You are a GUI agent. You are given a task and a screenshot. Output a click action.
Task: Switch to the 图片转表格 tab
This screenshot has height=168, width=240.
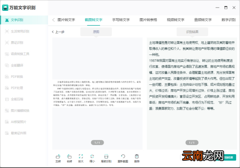point(148,20)
